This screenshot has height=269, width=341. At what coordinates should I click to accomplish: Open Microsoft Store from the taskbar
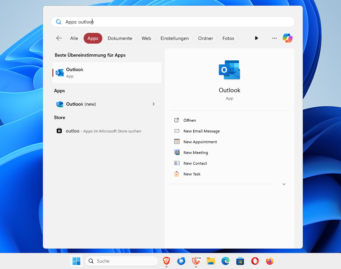[x=240, y=261]
